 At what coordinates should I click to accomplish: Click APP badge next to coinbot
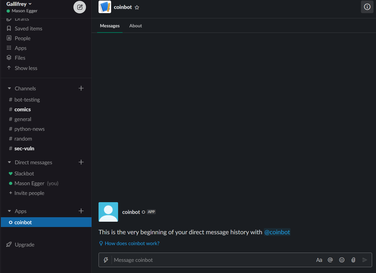[x=151, y=212]
